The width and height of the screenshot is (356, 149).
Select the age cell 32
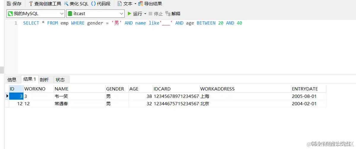(x=141, y=103)
